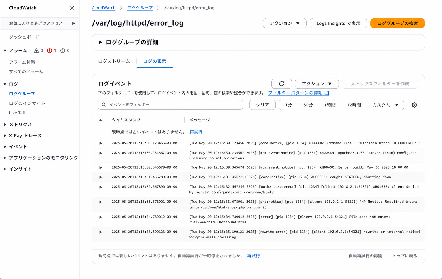Expand the ロググループの詳細 panel
The width and height of the screenshot is (442, 279).
[x=100, y=42]
